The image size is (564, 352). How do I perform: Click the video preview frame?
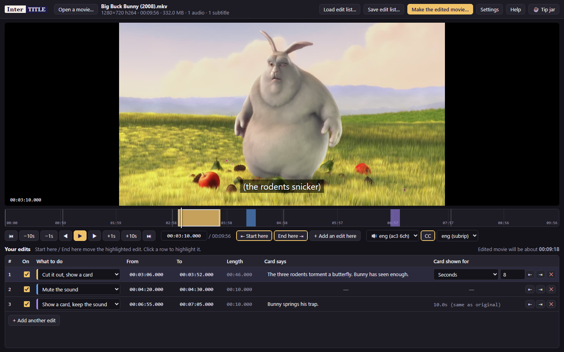coord(282,114)
